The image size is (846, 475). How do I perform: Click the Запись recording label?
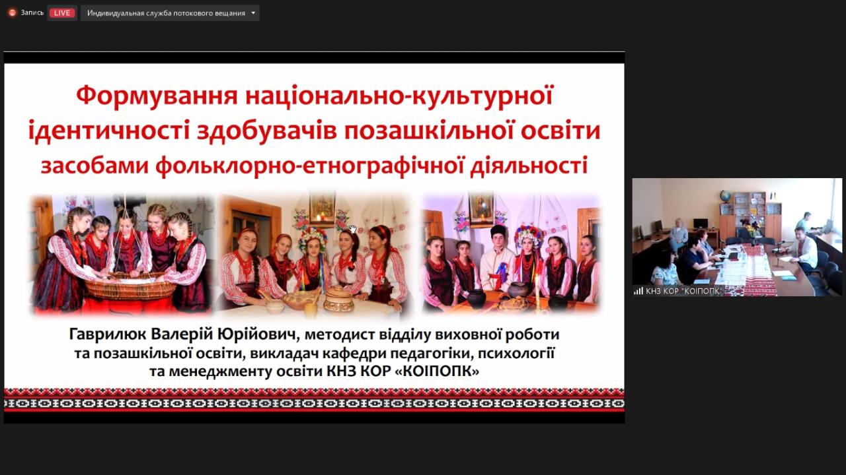pyautogui.click(x=32, y=13)
